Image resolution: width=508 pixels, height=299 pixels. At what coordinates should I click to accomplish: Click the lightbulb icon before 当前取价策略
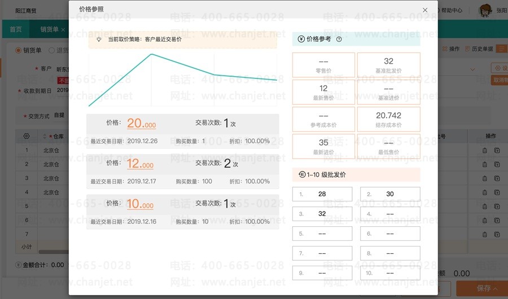99,39
